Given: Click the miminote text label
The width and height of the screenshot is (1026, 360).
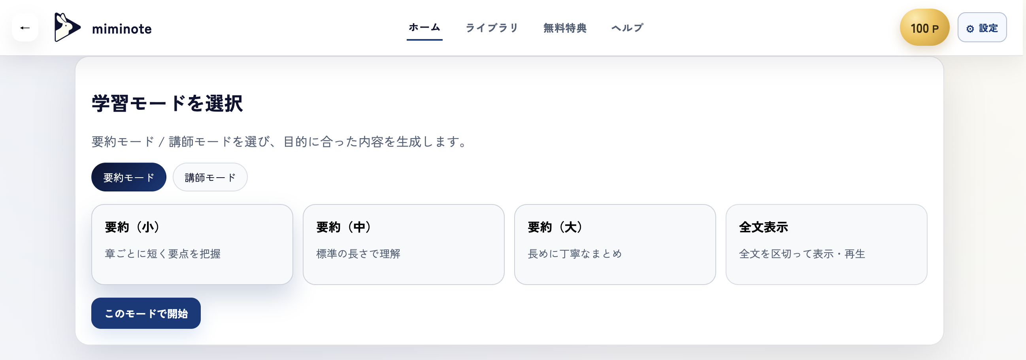Looking at the screenshot, I should [121, 29].
